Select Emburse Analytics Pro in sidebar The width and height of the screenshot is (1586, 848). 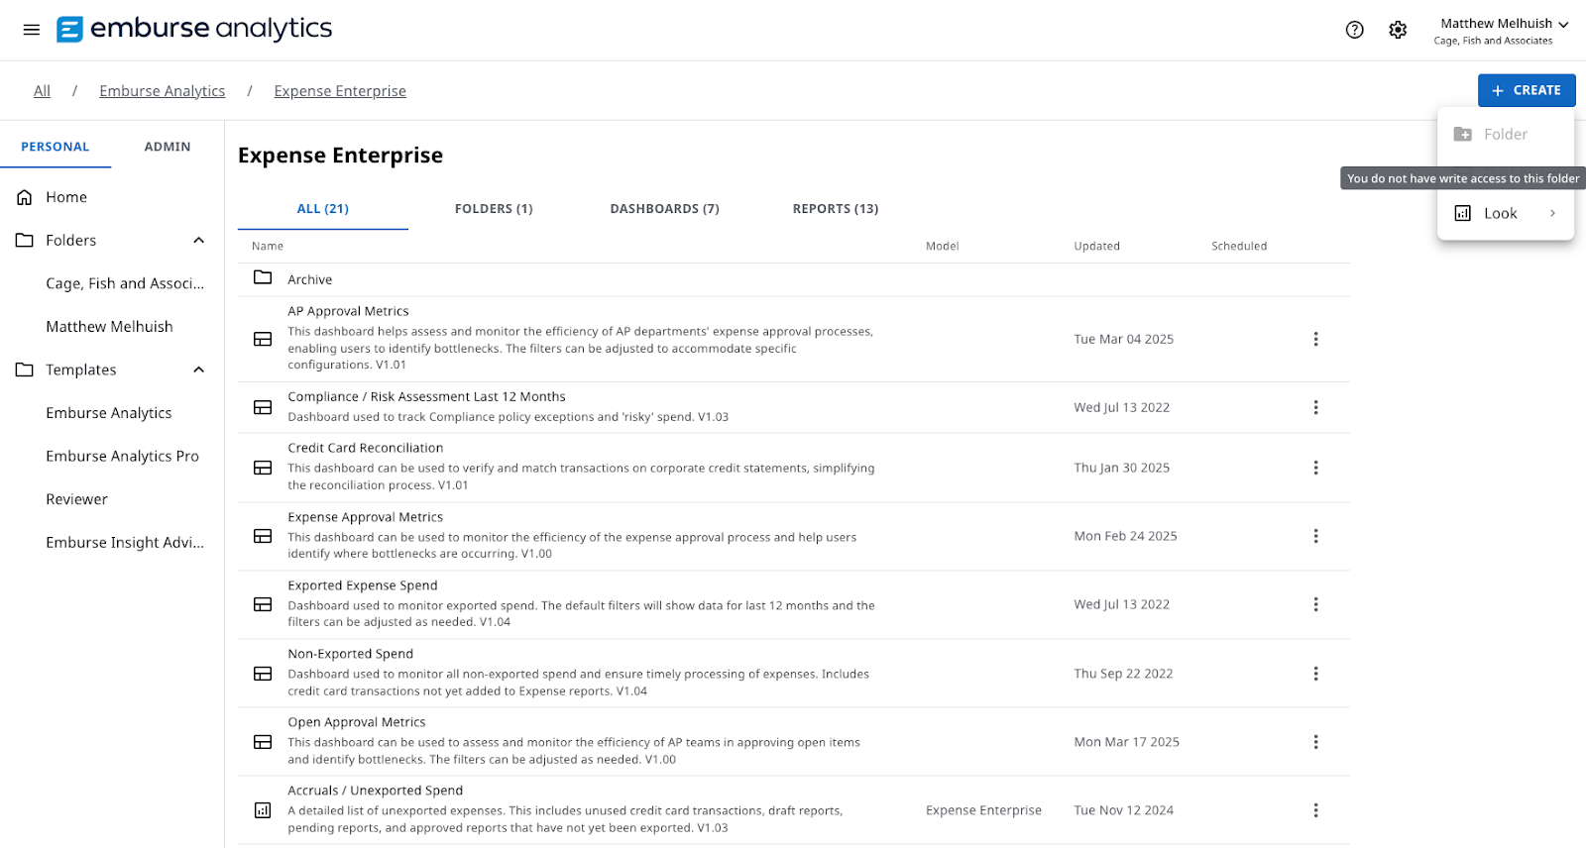click(122, 456)
